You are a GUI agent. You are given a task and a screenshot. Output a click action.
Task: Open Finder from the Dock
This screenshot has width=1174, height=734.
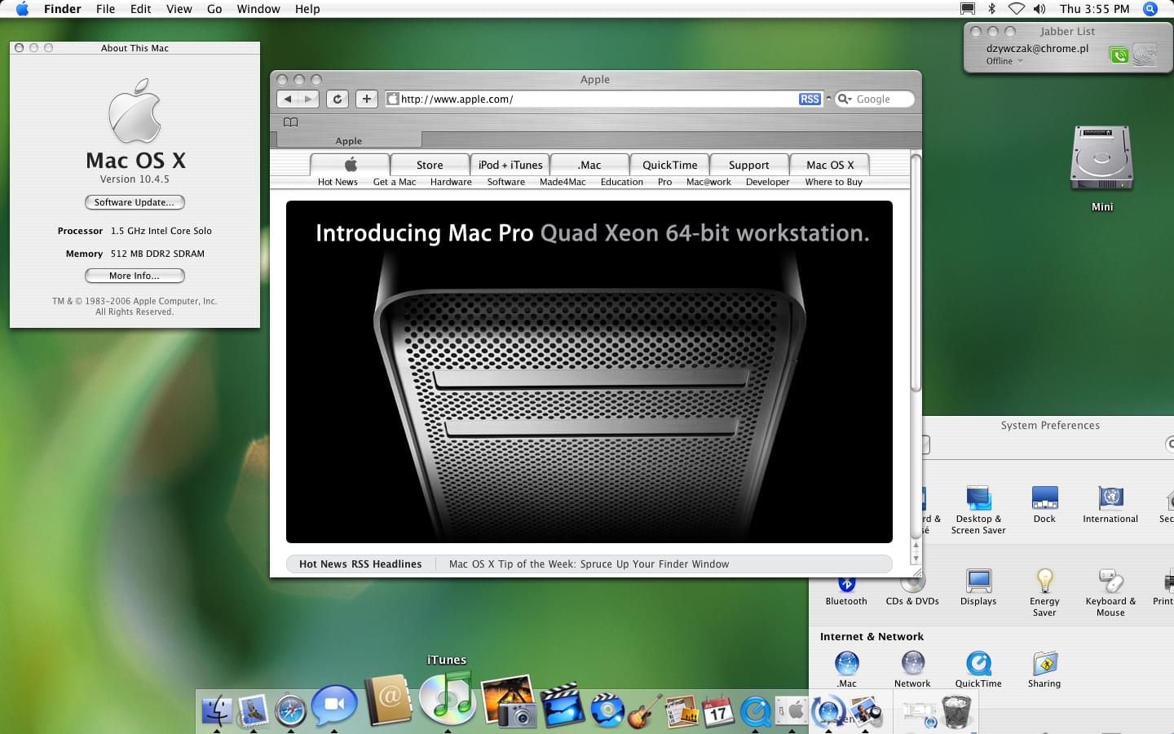(x=217, y=710)
